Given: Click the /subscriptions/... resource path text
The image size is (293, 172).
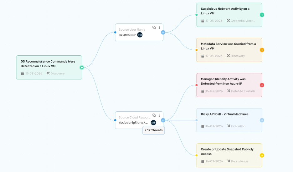Looking at the screenshot, I should [x=133, y=123].
